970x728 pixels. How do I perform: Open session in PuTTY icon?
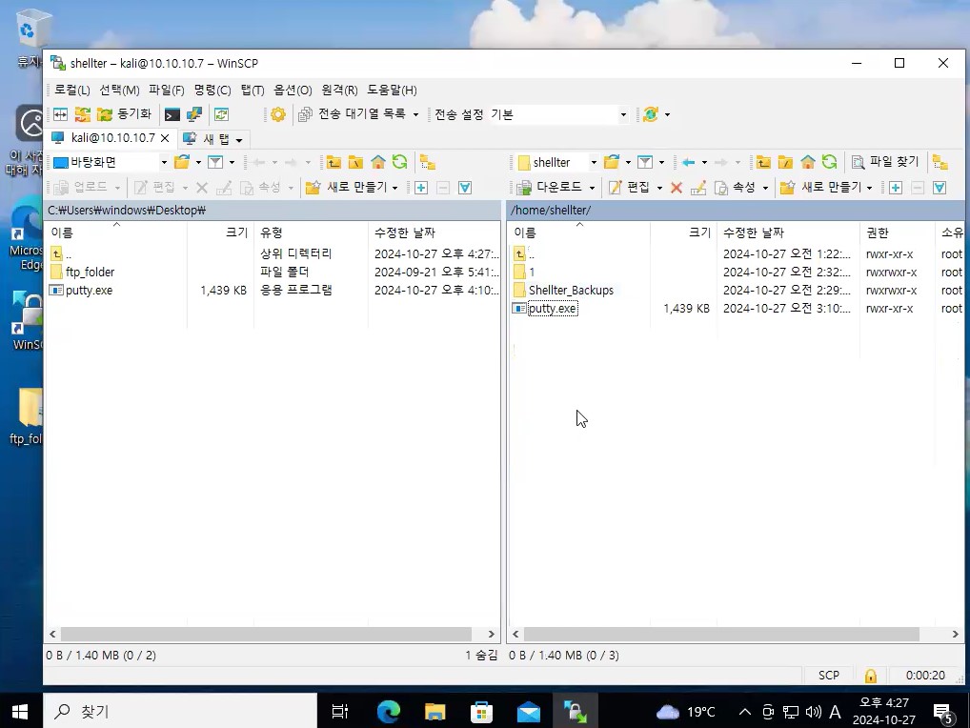[x=194, y=114]
